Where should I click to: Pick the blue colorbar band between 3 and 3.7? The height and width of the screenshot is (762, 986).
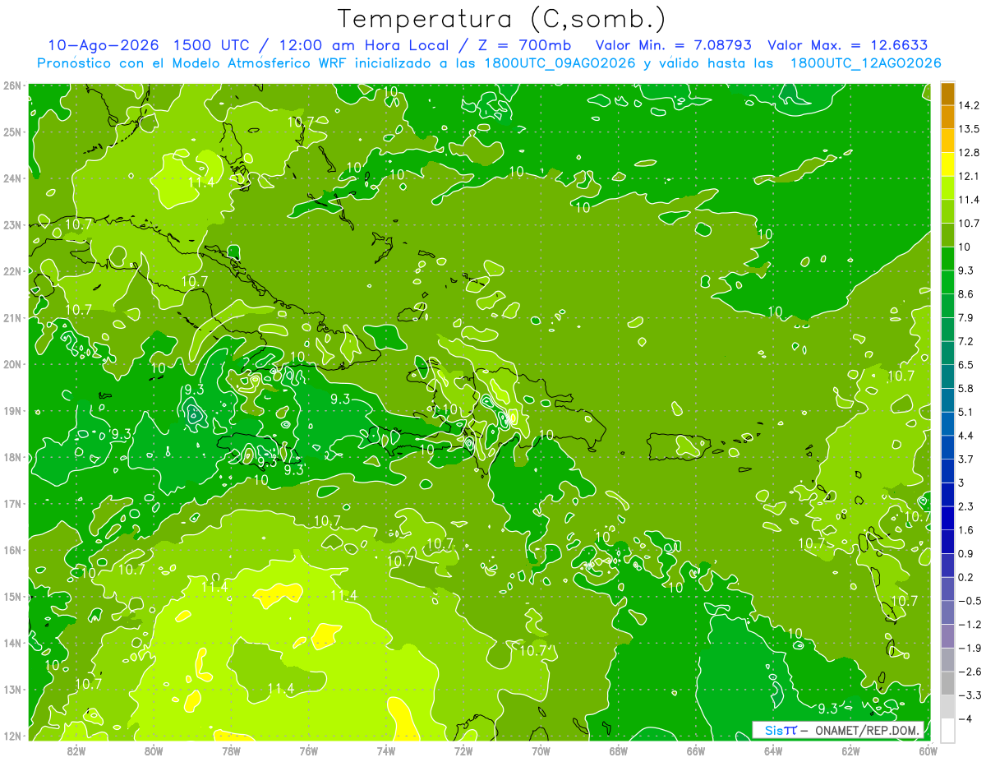point(947,470)
